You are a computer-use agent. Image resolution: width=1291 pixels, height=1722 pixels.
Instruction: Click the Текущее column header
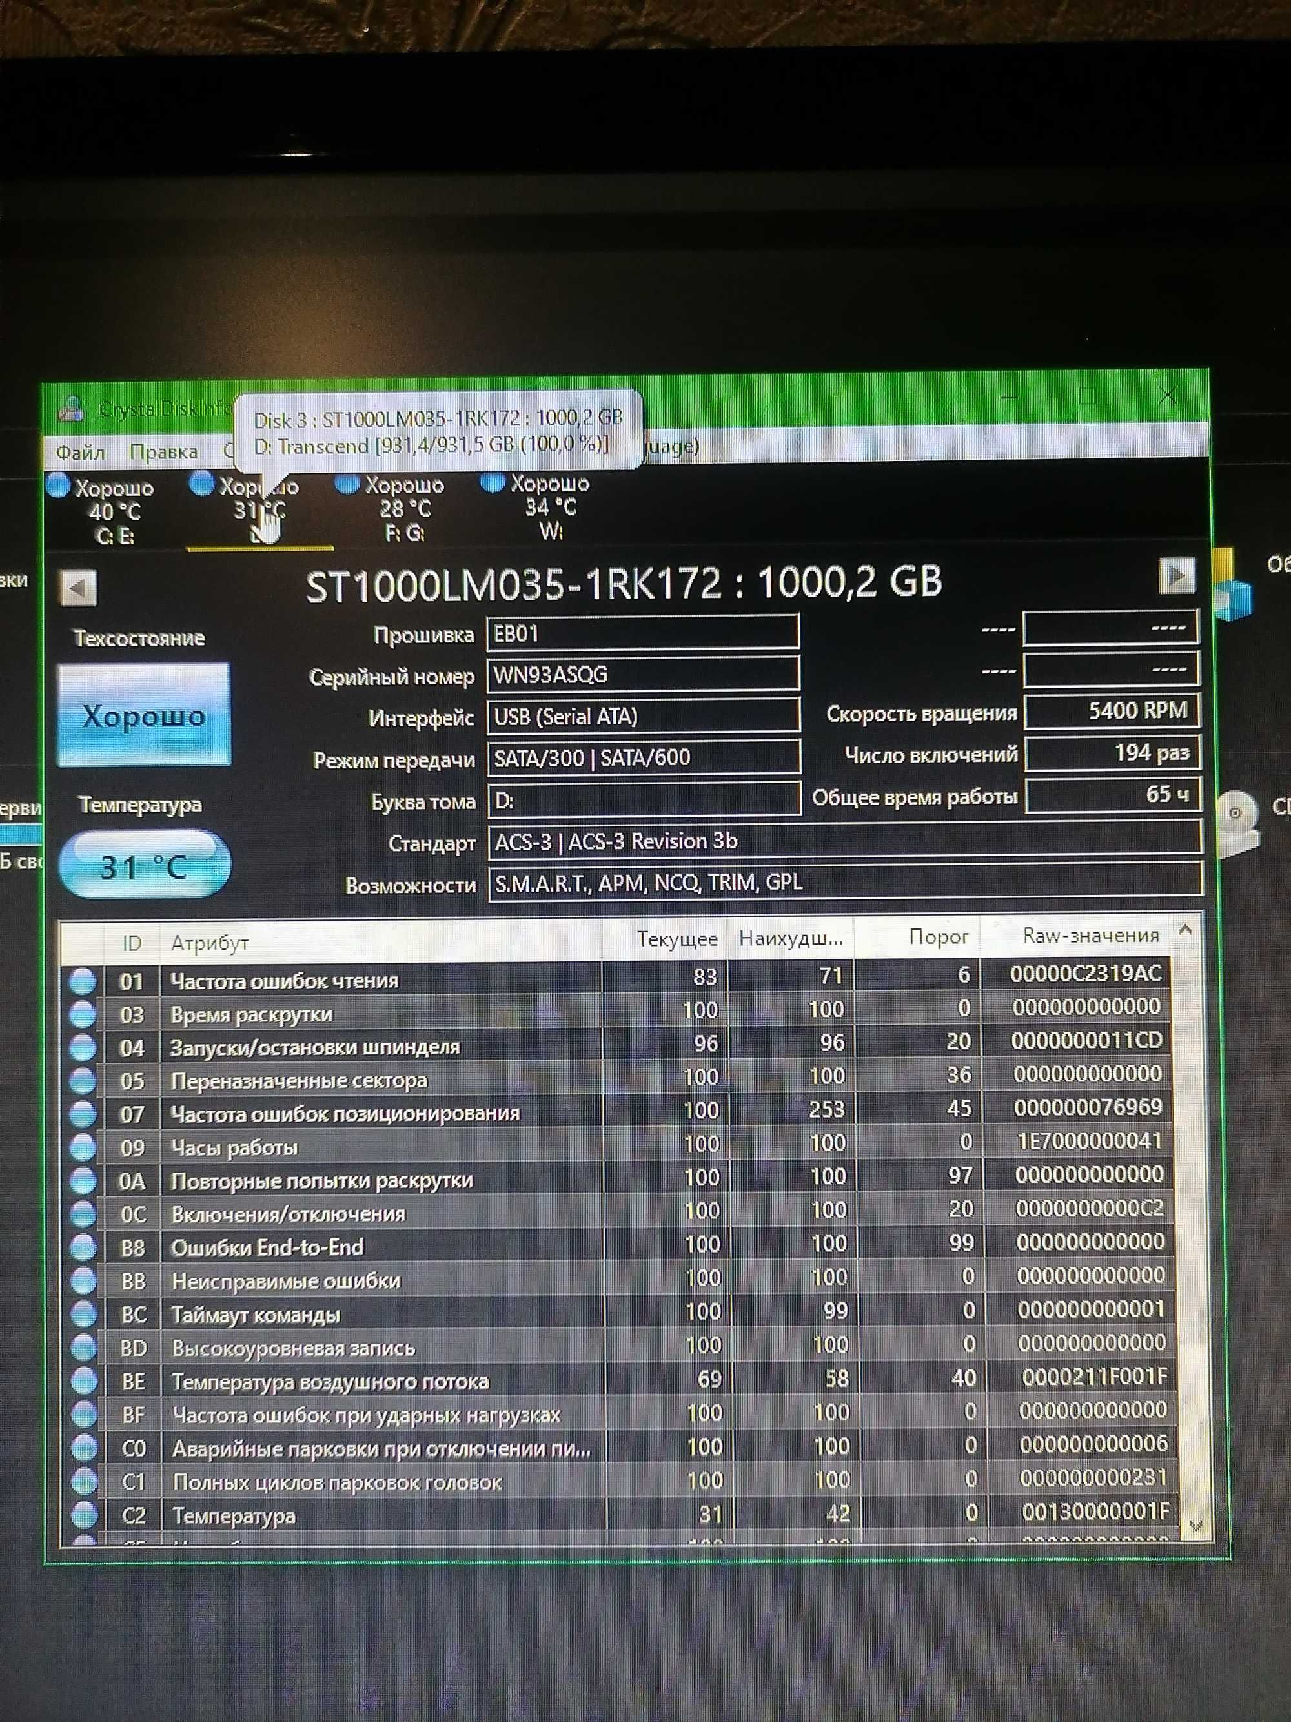(x=666, y=939)
